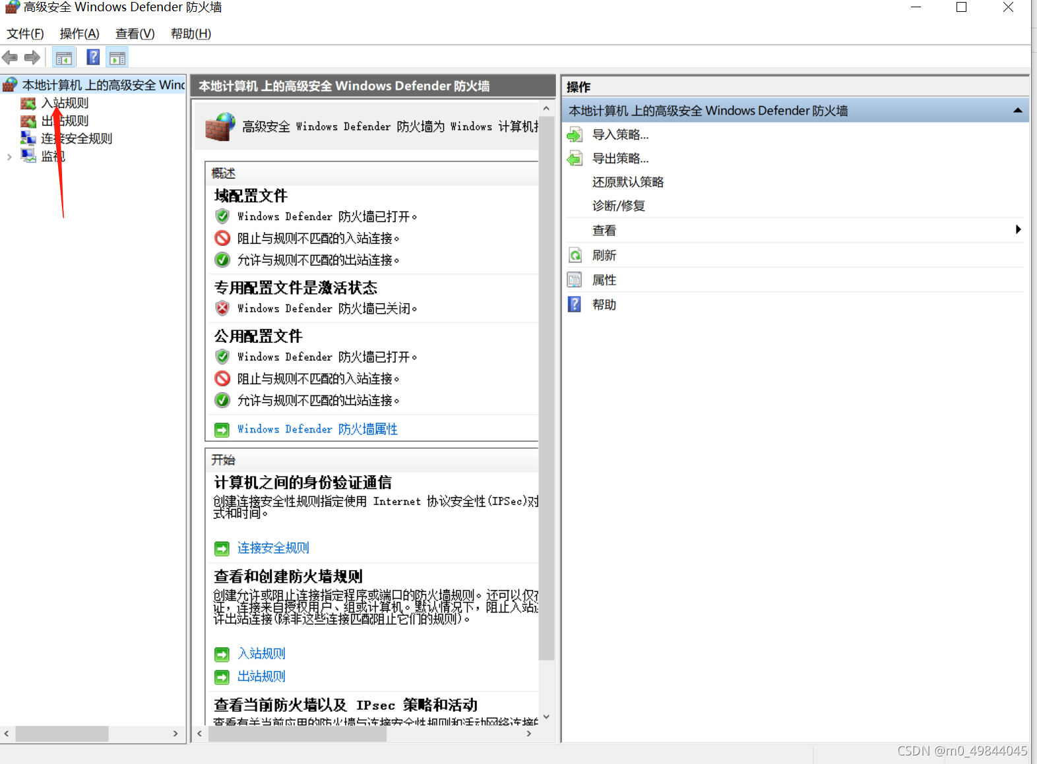
Task: Select the 出站规则 tree node
Action: (x=65, y=121)
